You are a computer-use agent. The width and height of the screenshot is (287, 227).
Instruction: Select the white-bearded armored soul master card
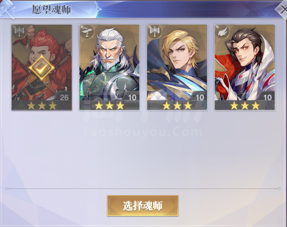(109, 67)
